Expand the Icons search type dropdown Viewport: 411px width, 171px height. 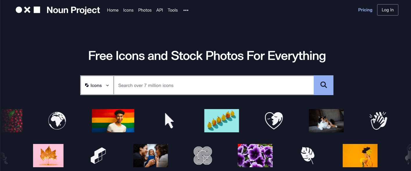pos(97,85)
